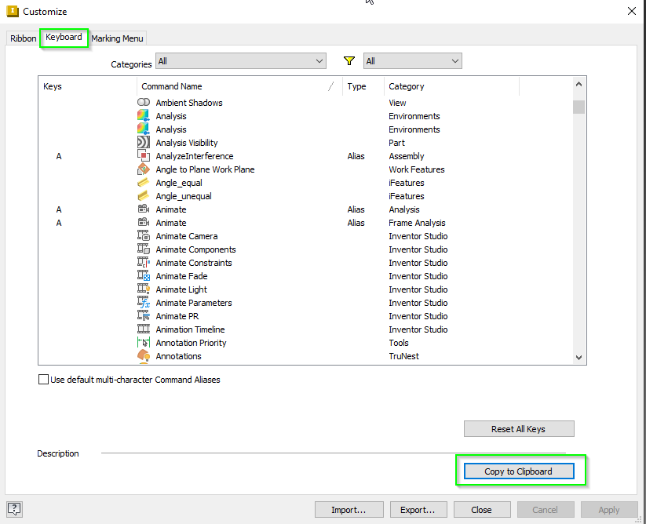The image size is (646, 524).
Task: Click the Analysis Visibility command icon
Action: coord(144,142)
